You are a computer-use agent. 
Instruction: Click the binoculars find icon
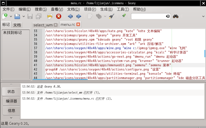176,16
